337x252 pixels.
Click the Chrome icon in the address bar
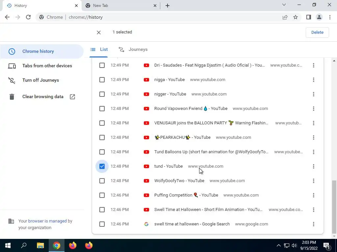tap(41, 17)
